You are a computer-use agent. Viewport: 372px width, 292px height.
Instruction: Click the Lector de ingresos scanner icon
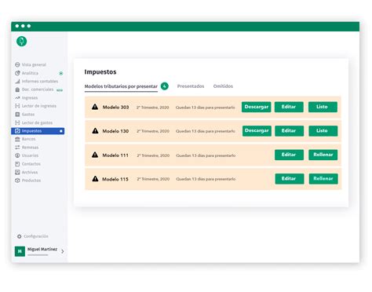pos(17,106)
